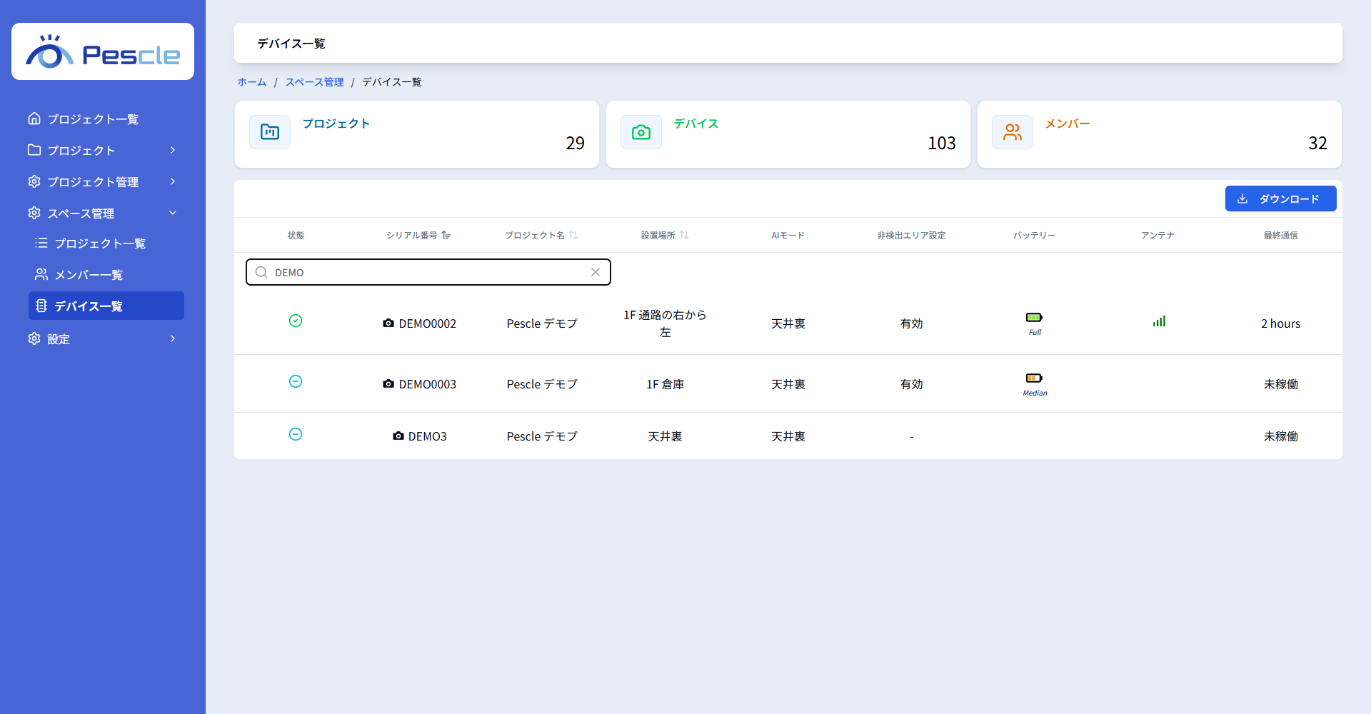Viewport: 1371px width, 714px height.
Task: Click the Full battery icon of DEMO0002
Action: coord(1034,317)
